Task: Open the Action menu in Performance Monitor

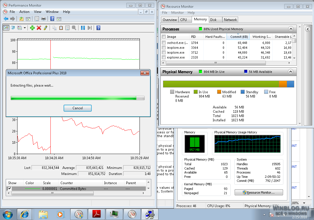Action: coord(24,12)
